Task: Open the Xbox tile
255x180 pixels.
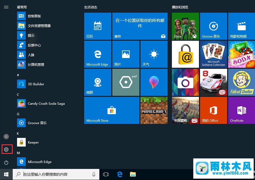Action: [185, 26]
